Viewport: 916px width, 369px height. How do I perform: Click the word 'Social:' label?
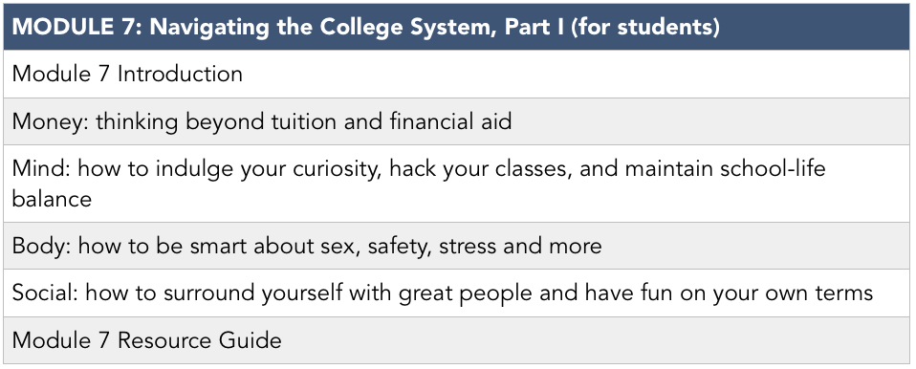[x=45, y=293]
